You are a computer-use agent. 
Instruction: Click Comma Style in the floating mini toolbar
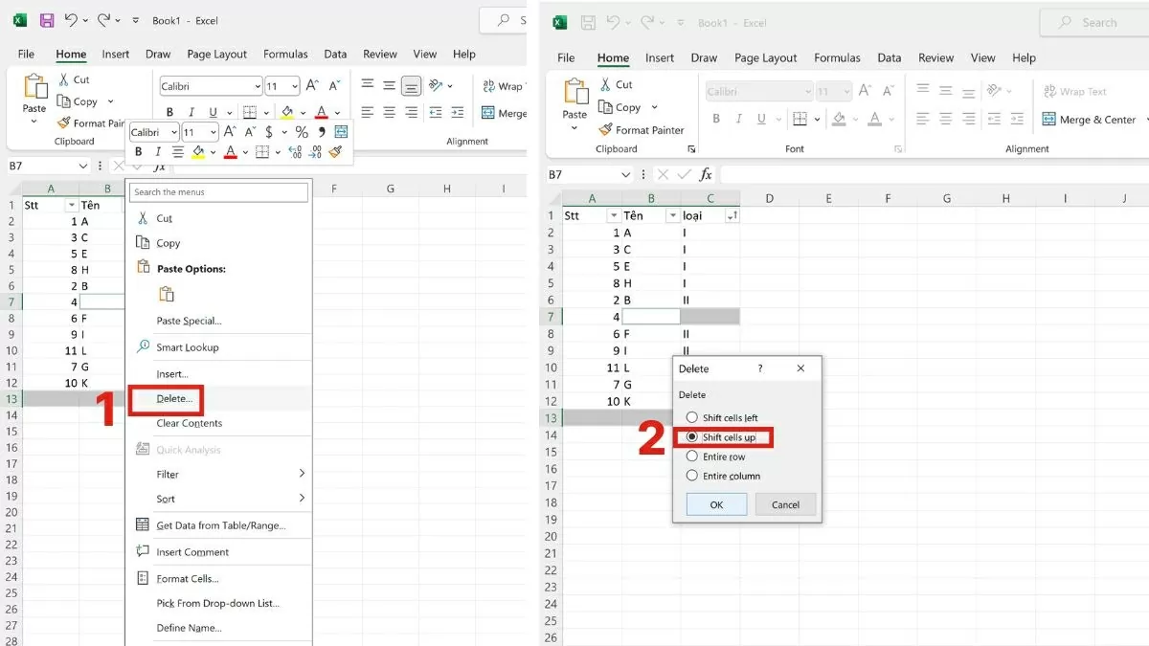click(x=321, y=132)
